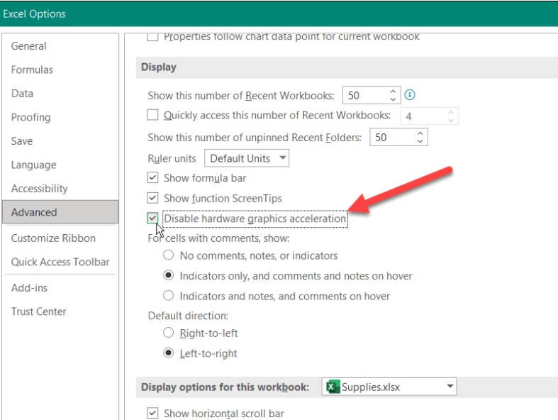Select Left-to-right default direction
This screenshot has height=420, width=558.
pos(168,353)
